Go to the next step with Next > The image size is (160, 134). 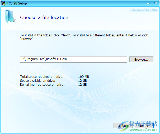coord(144,126)
